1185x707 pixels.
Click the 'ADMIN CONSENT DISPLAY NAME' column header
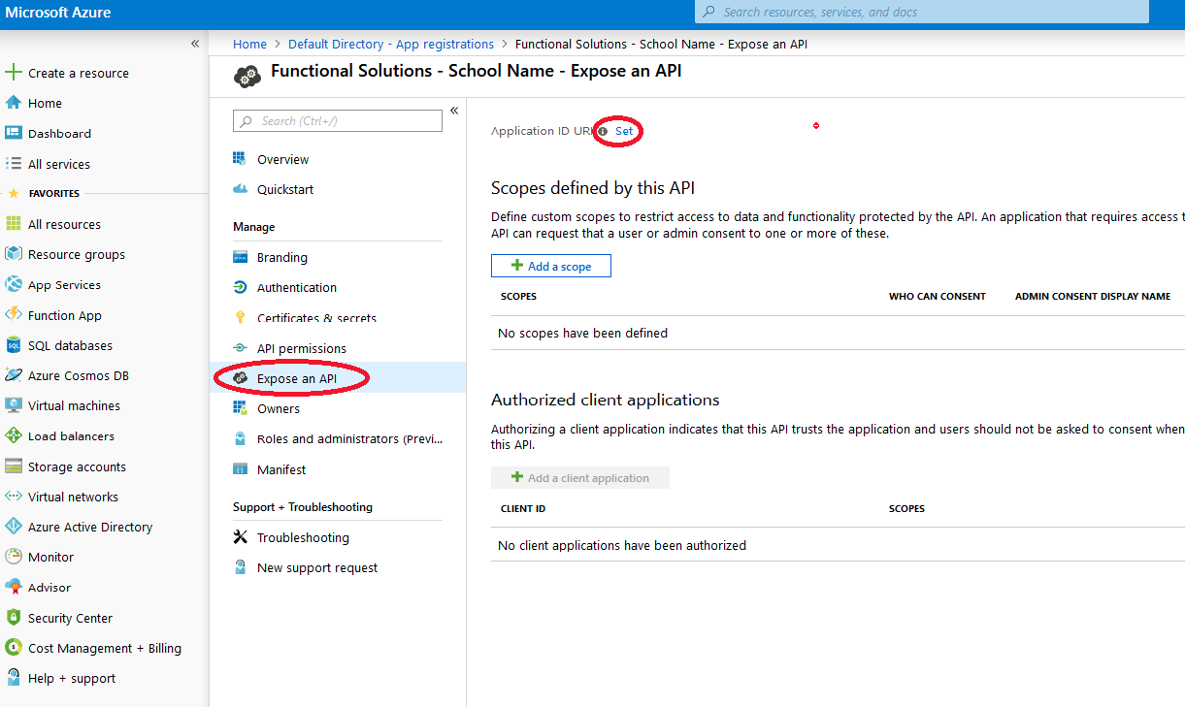(1093, 296)
